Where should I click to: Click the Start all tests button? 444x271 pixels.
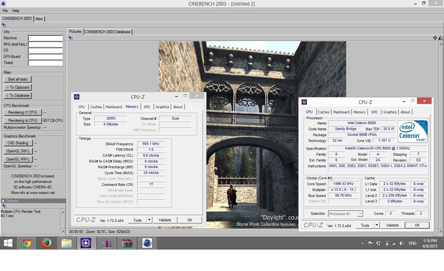point(18,79)
